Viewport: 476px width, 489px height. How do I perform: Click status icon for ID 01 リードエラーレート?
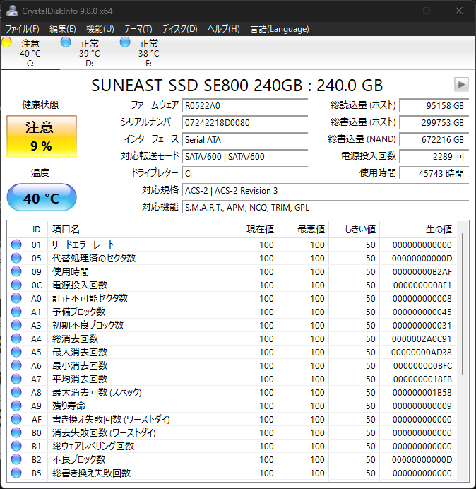tap(16, 245)
